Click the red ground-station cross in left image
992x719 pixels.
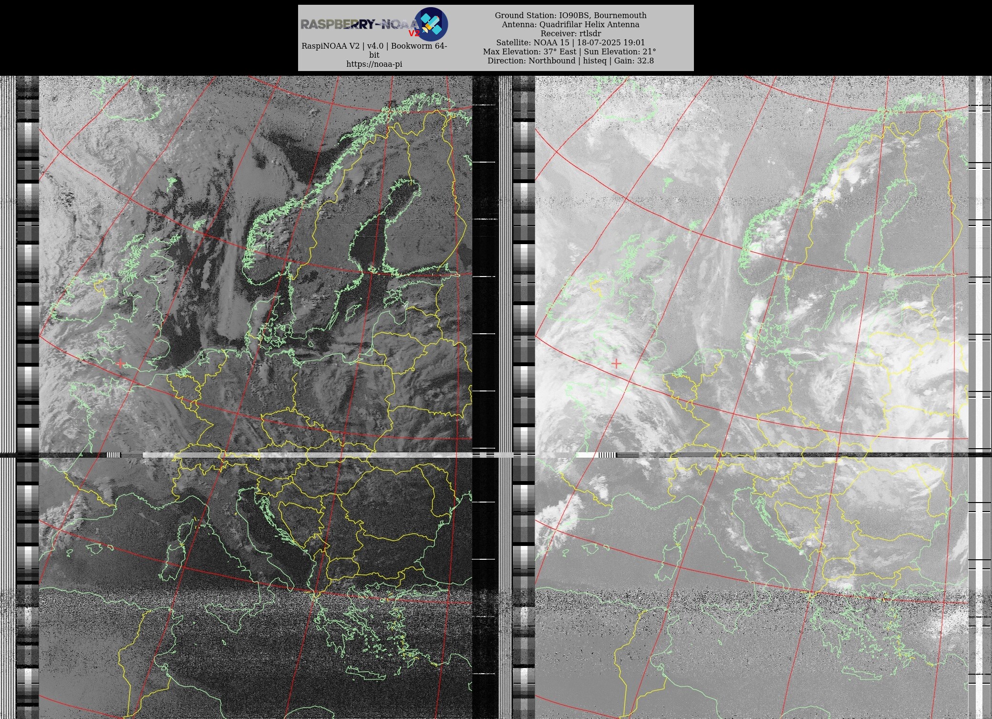coord(120,363)
